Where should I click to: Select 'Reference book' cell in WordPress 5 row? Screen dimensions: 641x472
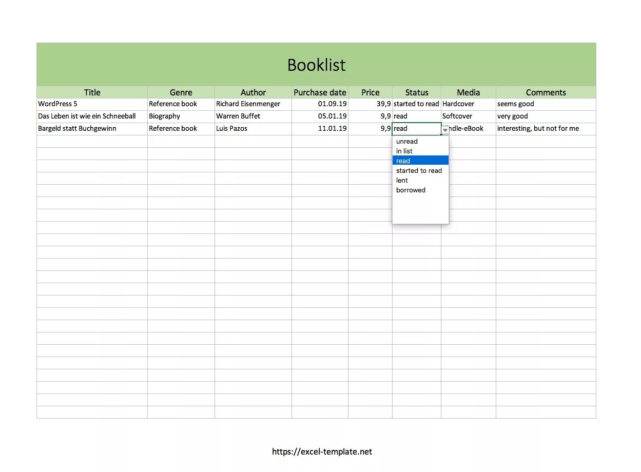click(181, 104)
